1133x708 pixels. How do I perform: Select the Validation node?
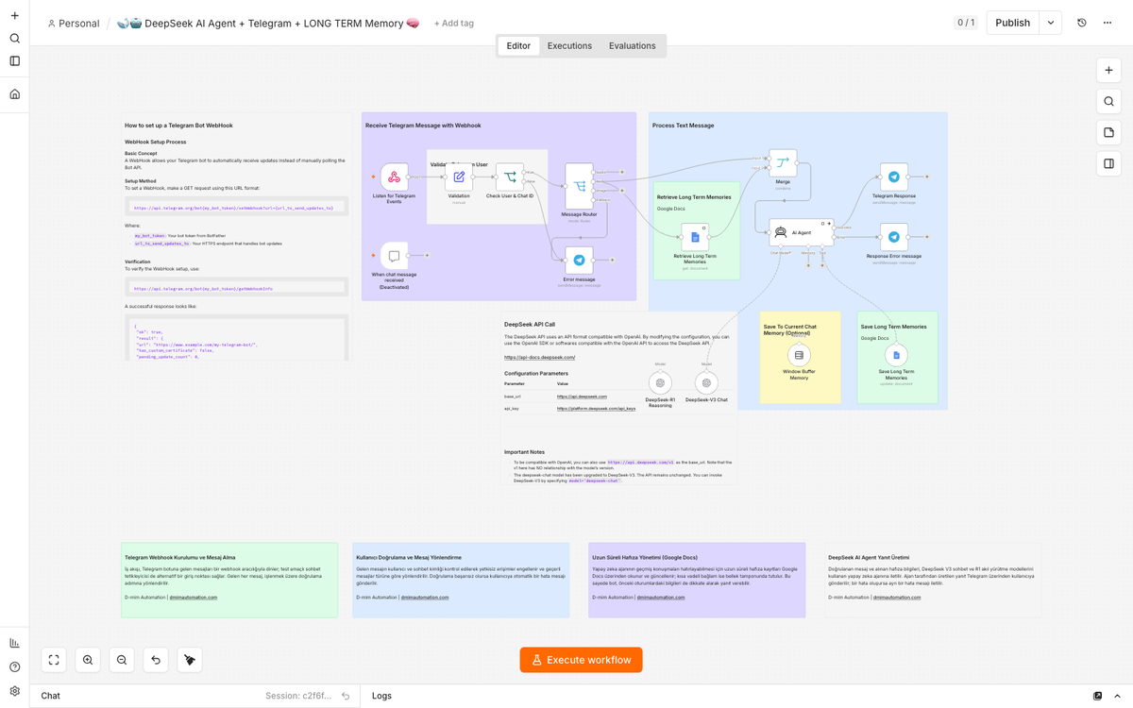[459, 177]
